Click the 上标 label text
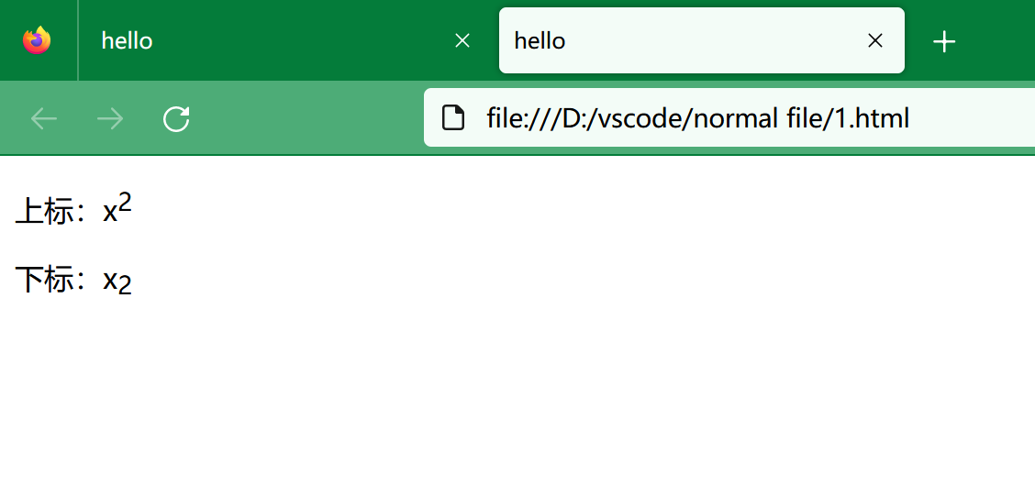 click(x=44, y=212)
